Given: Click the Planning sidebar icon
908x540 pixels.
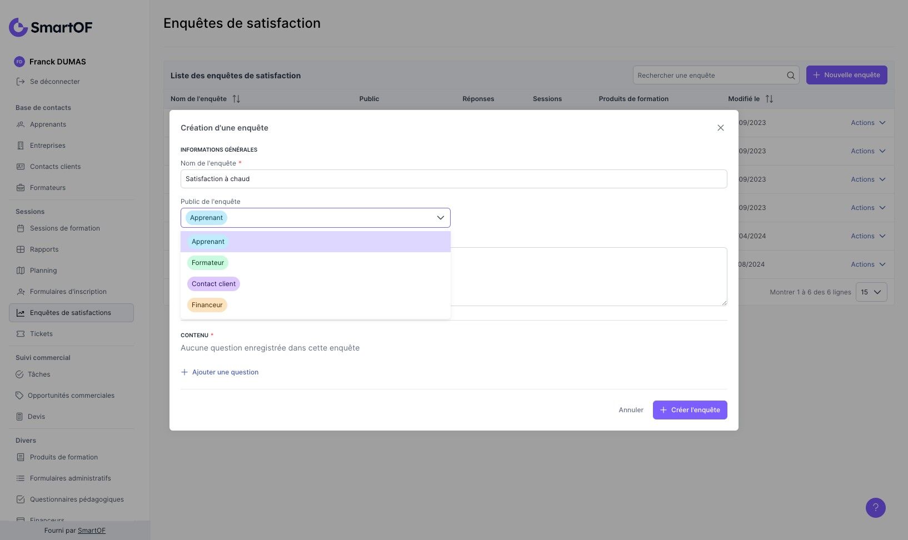Looking at the screenshot, I should click(21, 271).
